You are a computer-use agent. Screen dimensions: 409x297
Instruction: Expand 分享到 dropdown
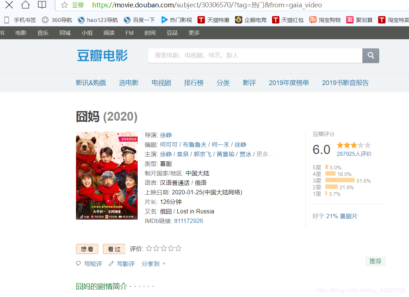(x=153, y=264)
